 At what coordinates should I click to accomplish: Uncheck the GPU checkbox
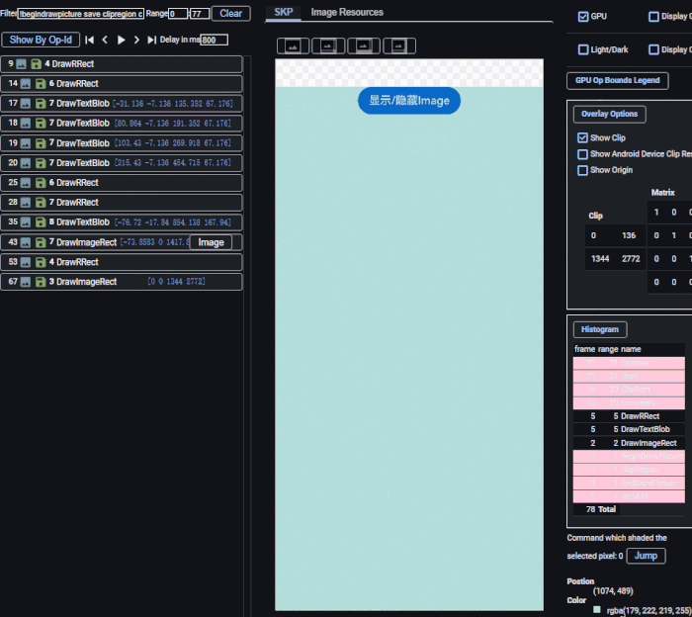[583, 17]
